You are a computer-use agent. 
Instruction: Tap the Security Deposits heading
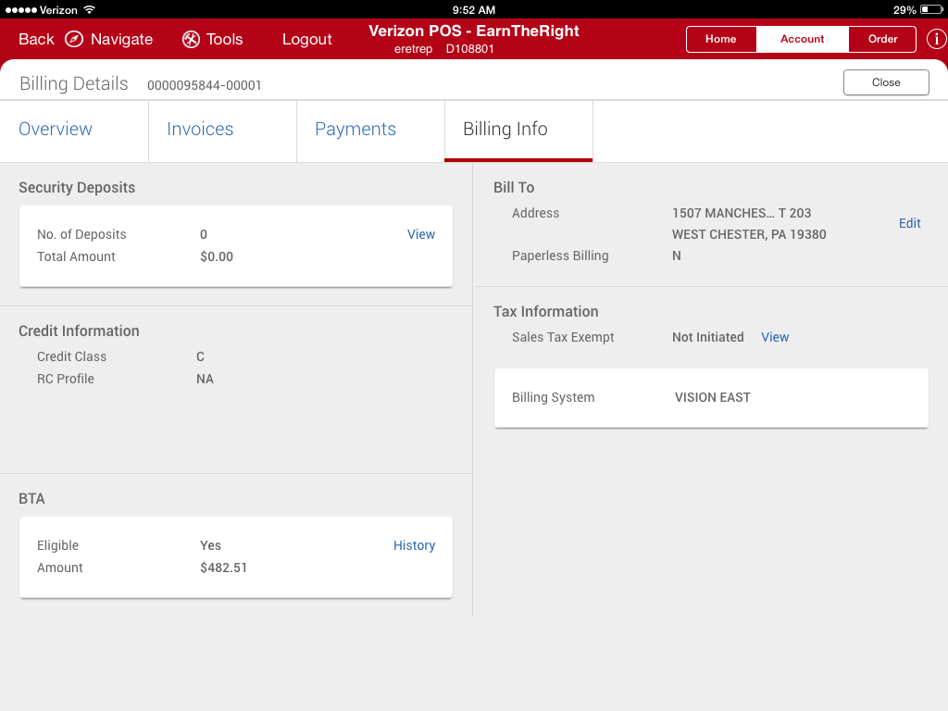pyautogui.click(x=77, y=187)
